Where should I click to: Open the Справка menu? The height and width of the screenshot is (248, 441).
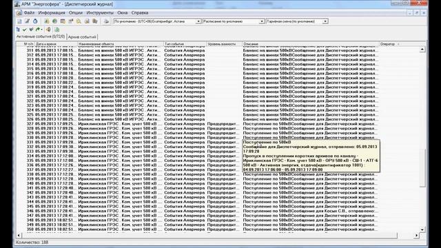point(140,13)
